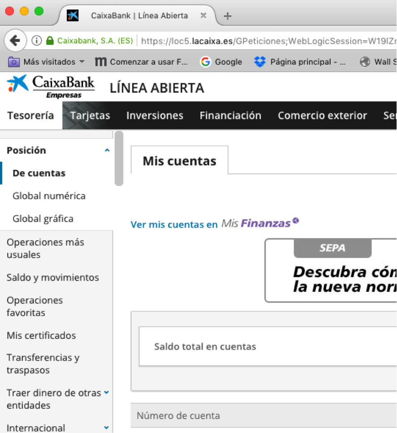Screen dimensions: 397x433
Task: Click the SEPA banner
Action: point(331,270)
